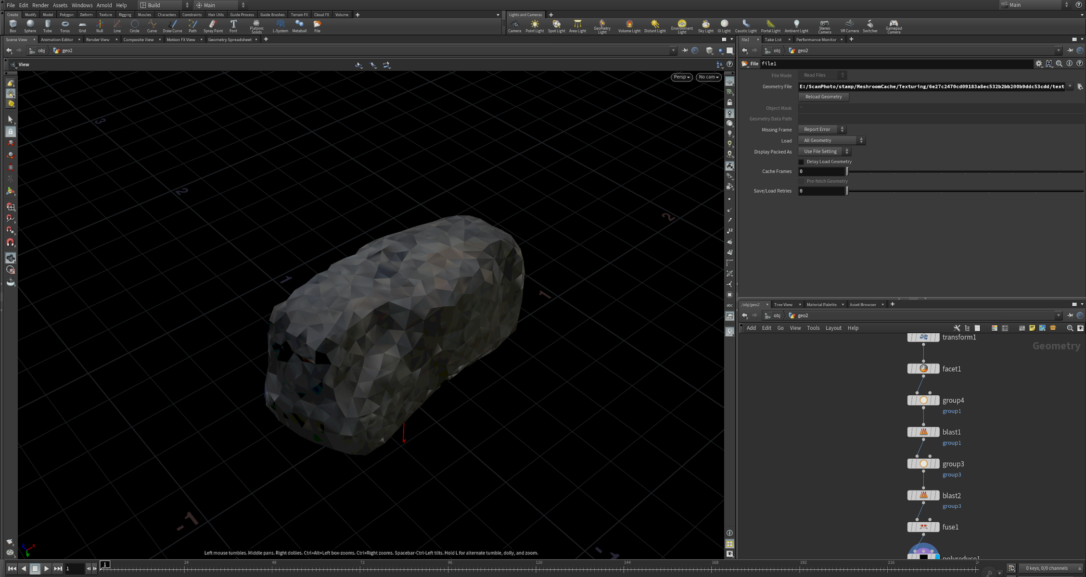Create a Box from the shelf
Image resolution: width=1086 pixels, height=577 pixels.
tap(13, 26)
